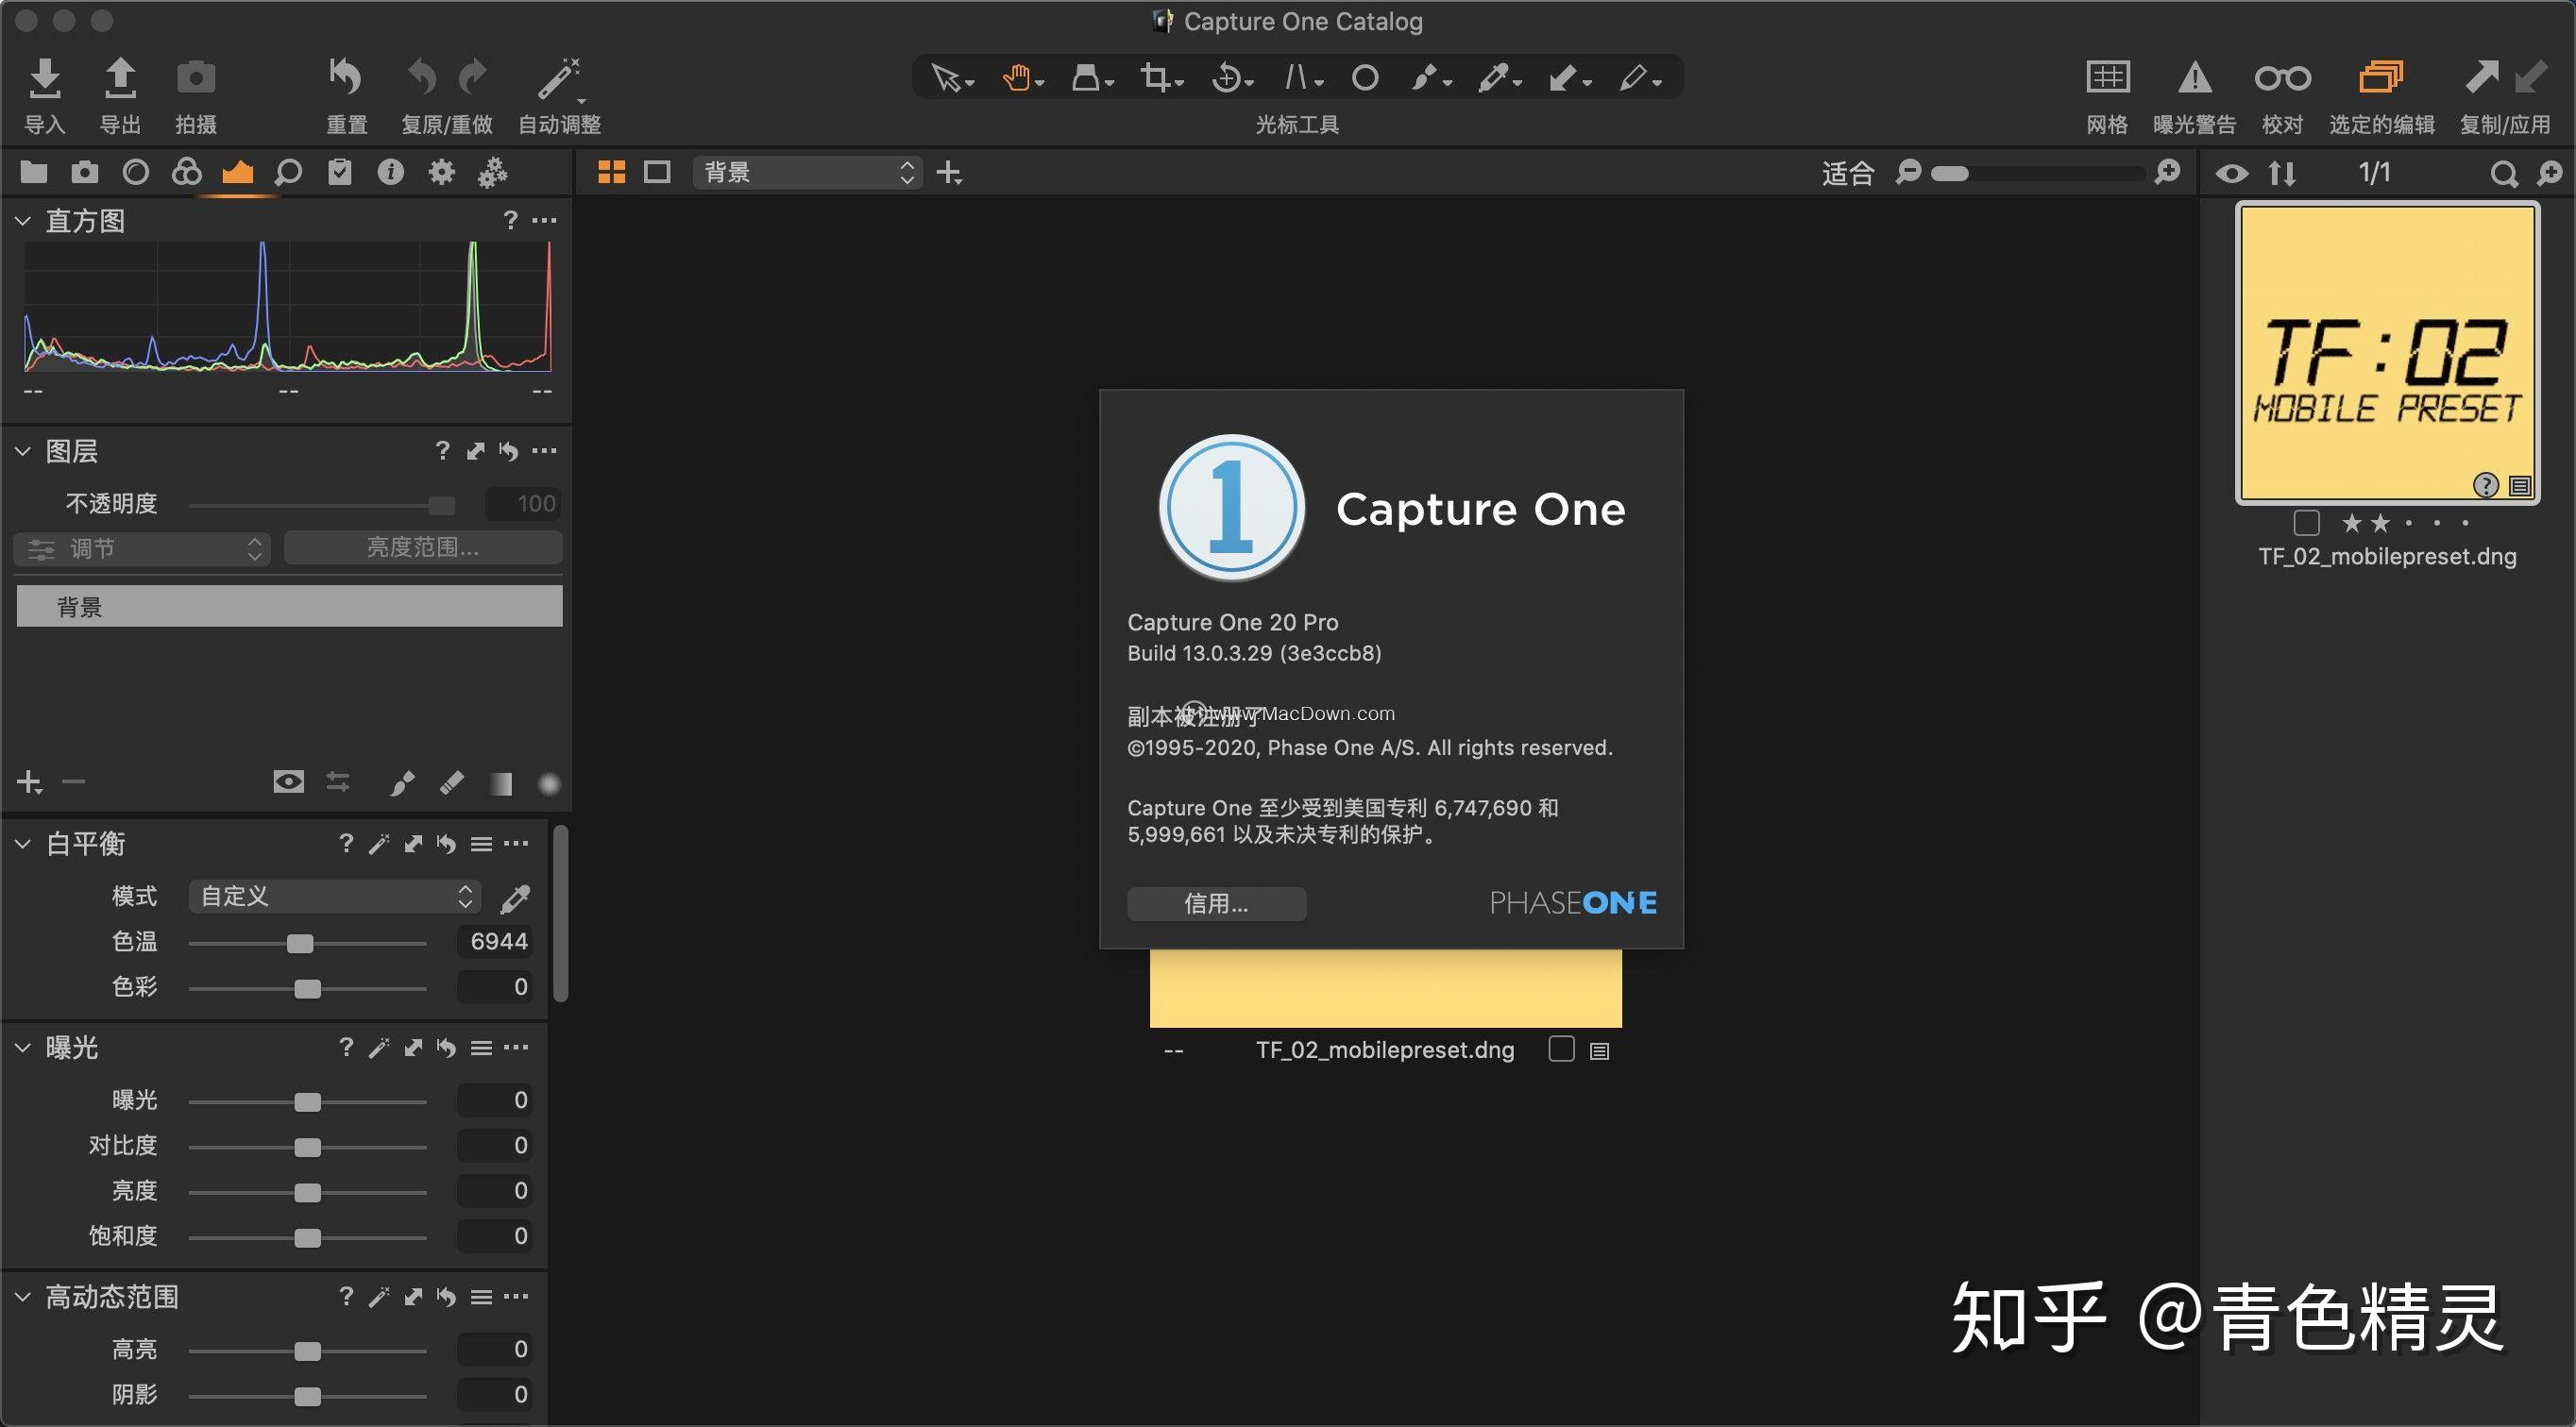The width and height of the screenshot is (2576, 1427).
Task: Open the Library folder tool tab
Action: pos(34,173)
